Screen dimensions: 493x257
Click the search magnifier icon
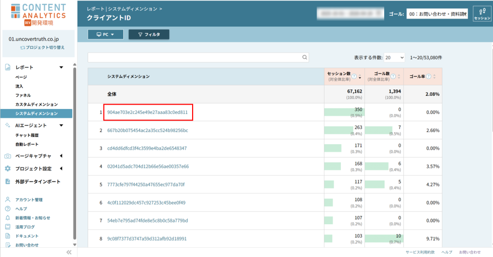(x=305, y=57)
